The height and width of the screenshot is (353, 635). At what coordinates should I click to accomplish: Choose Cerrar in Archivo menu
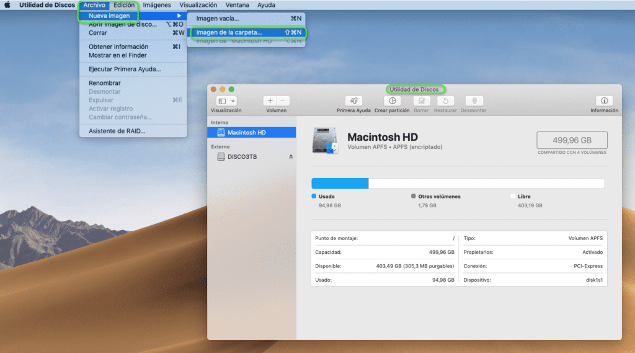[133, 33]
